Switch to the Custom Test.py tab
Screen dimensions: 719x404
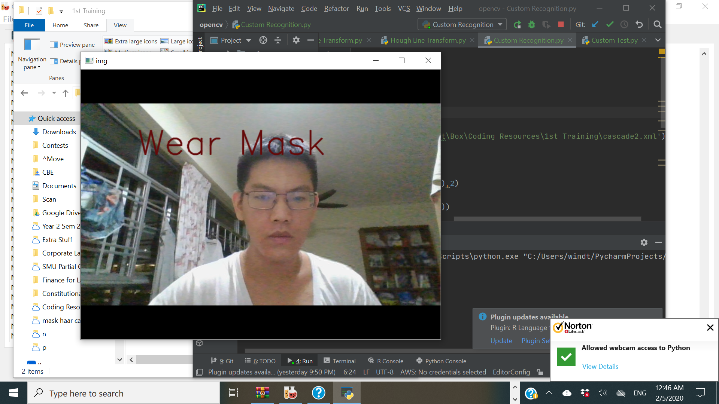(614, 40)
